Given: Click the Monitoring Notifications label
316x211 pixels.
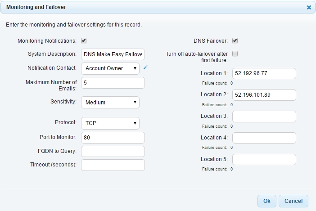Looking at the screenshot, I should click(x=47, y=41).
